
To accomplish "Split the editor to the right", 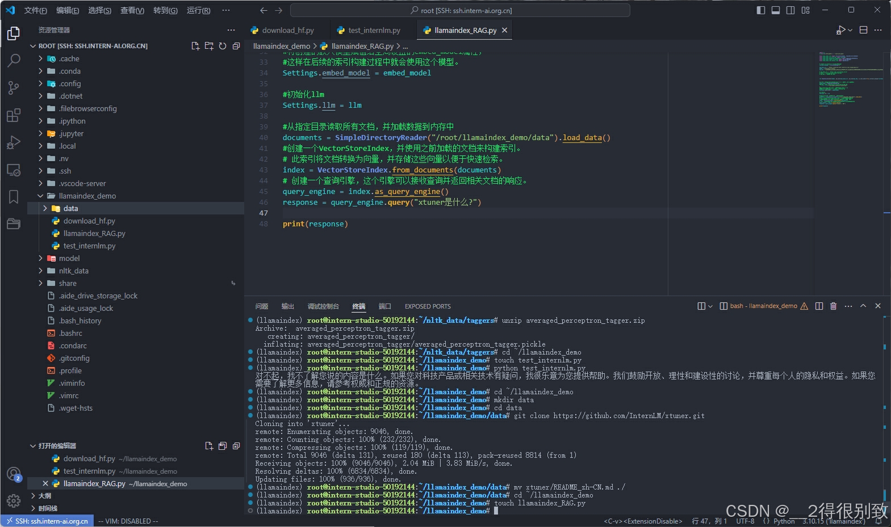I will [x=864, y=30].
